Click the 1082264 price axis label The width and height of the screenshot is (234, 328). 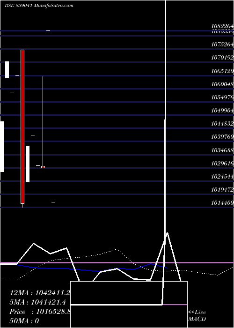[x=222, y=26]
